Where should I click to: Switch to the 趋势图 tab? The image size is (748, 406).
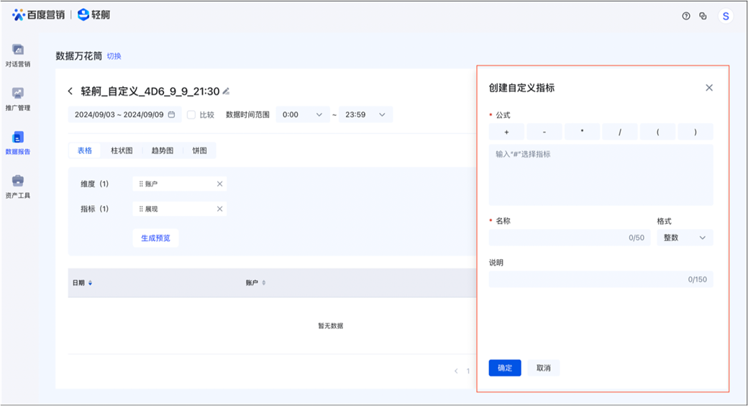tap(162, 150)
